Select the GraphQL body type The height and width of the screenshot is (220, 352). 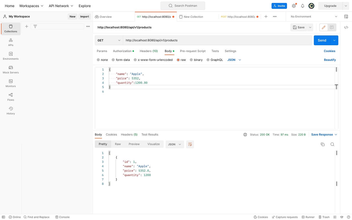[x=215, y=60]
